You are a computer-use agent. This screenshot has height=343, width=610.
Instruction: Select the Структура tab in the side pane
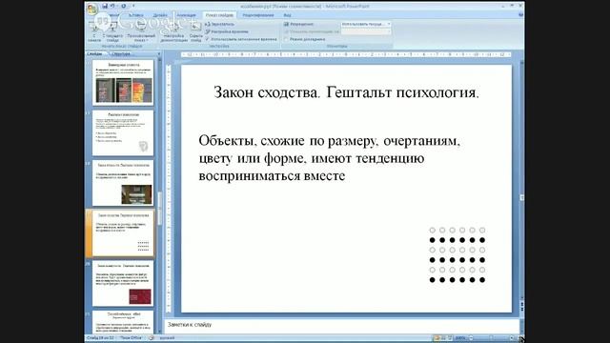pos(121,53)
